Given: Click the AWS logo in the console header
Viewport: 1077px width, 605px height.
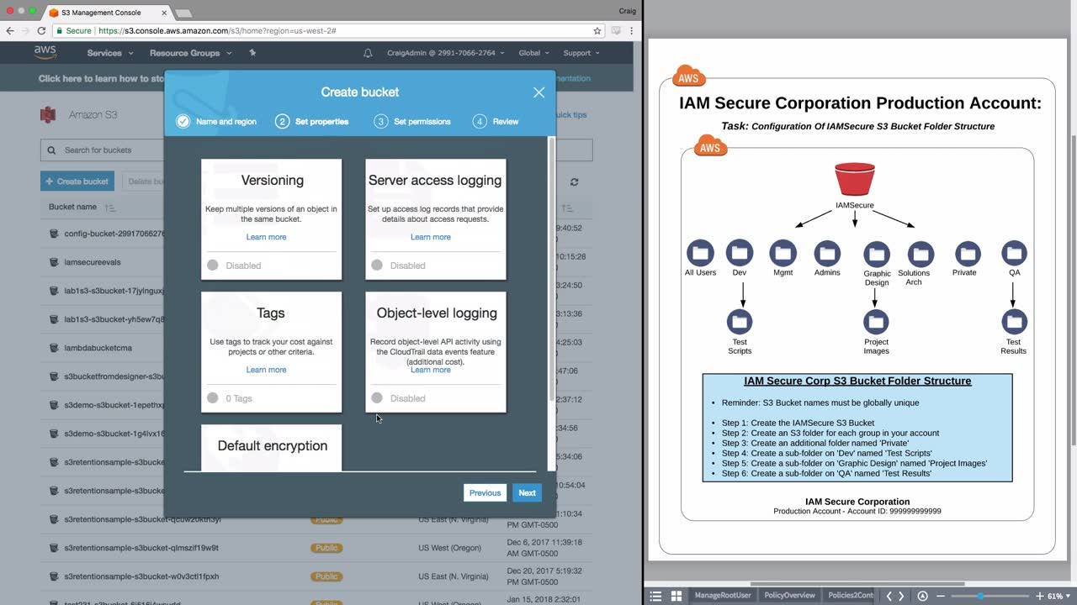Looking at the screenshot, I should pyautogui.click(x=45, y=52).
